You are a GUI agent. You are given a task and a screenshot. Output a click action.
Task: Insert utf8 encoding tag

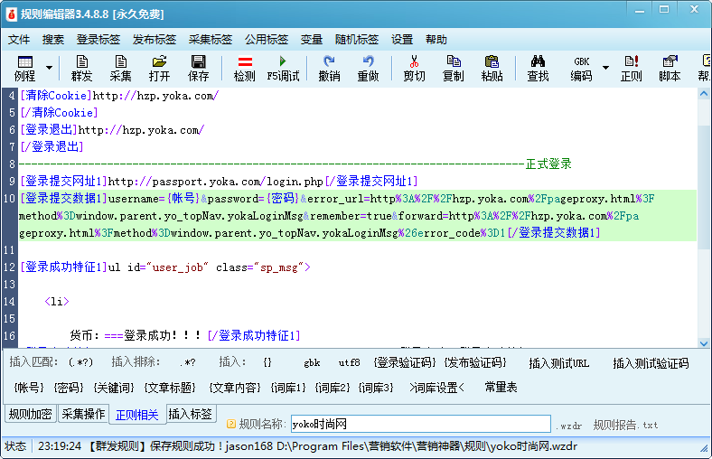349,362
